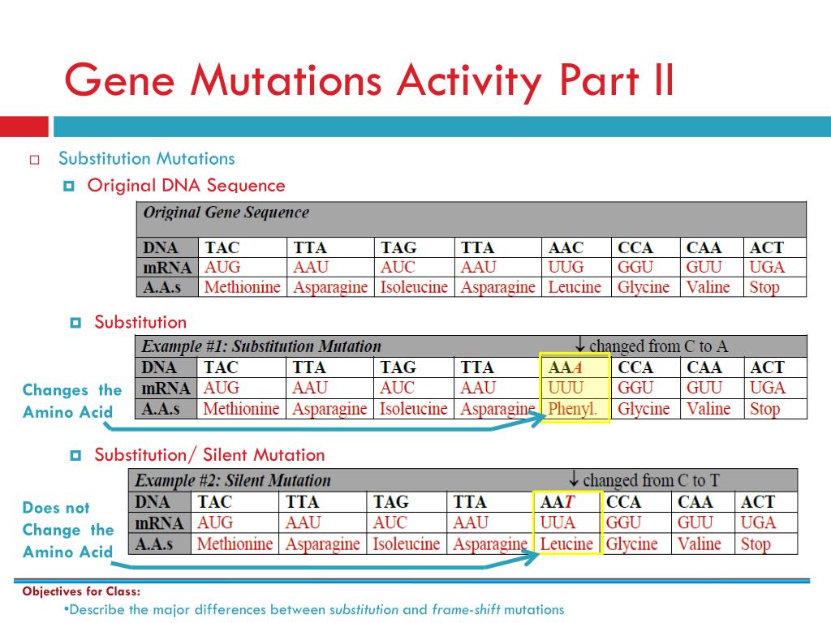Click the UGA codon in the original mRNA row
Image resolution: width=831 pixels, height=623 pixels.
click(767, 267)
